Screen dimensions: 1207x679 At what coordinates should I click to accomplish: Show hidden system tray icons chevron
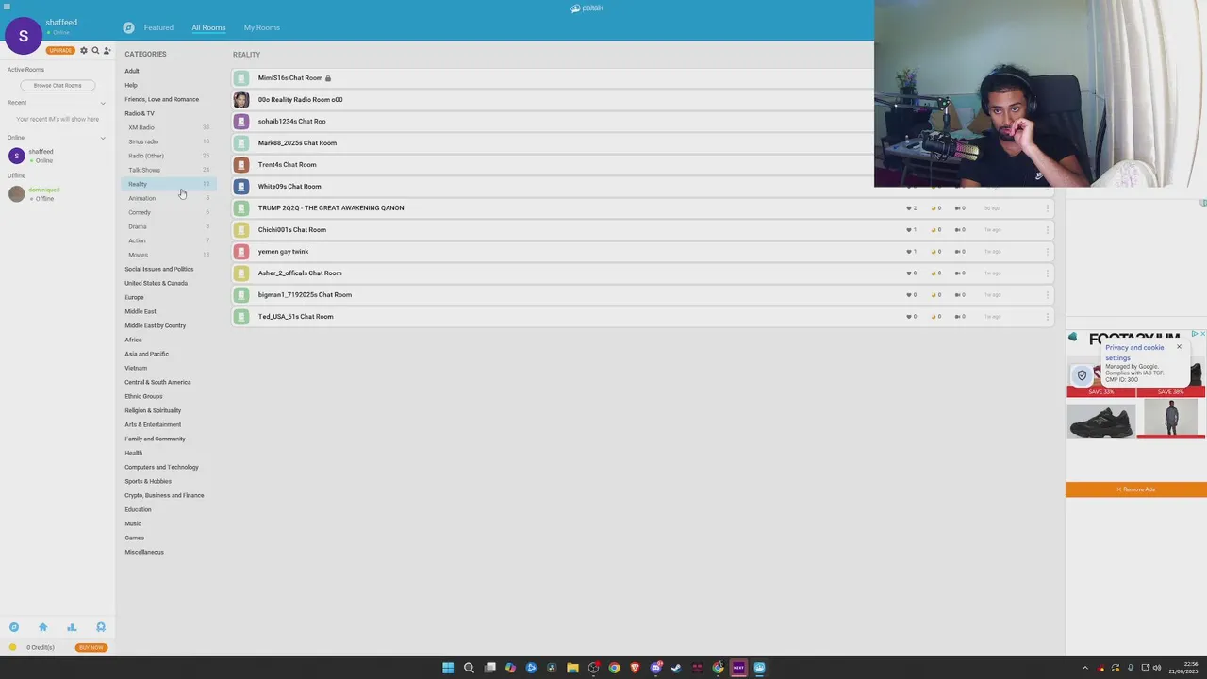pos(1084,668)
